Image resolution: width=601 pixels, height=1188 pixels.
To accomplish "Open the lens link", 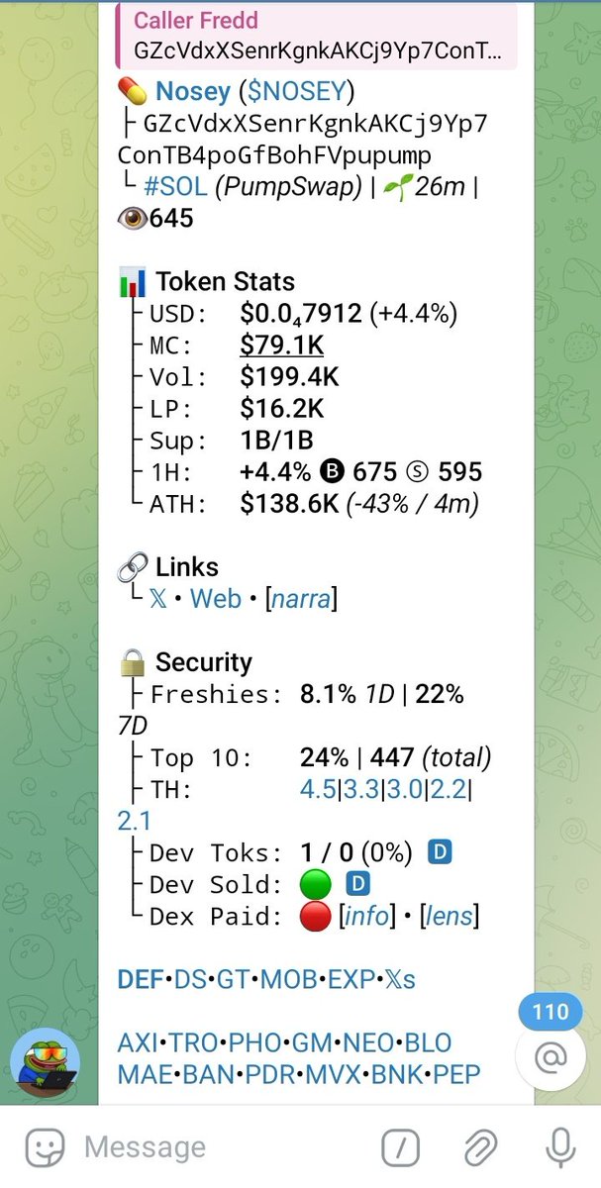I will pos(450,916).
